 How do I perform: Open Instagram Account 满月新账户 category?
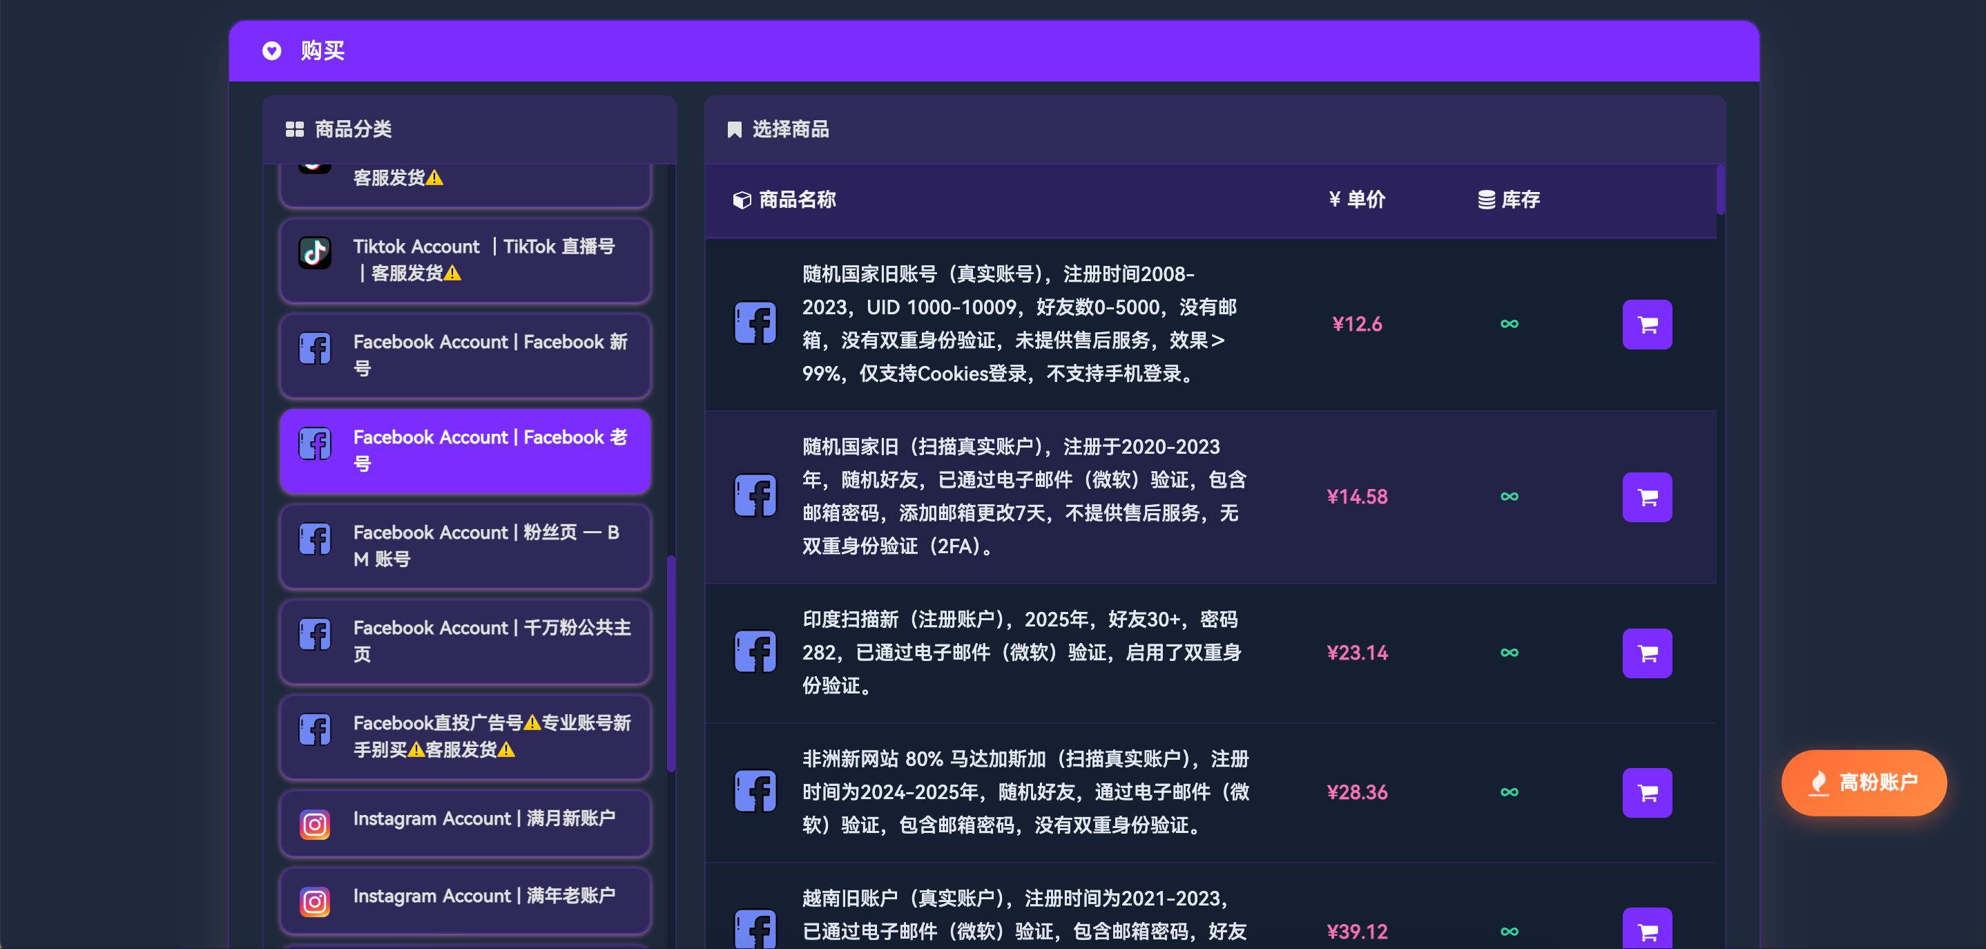pos(465,823)
